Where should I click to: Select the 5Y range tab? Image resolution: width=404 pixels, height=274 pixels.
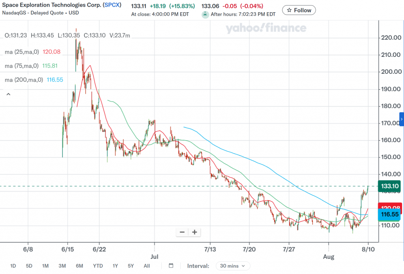pyautogui.click(x=131, y=266)
